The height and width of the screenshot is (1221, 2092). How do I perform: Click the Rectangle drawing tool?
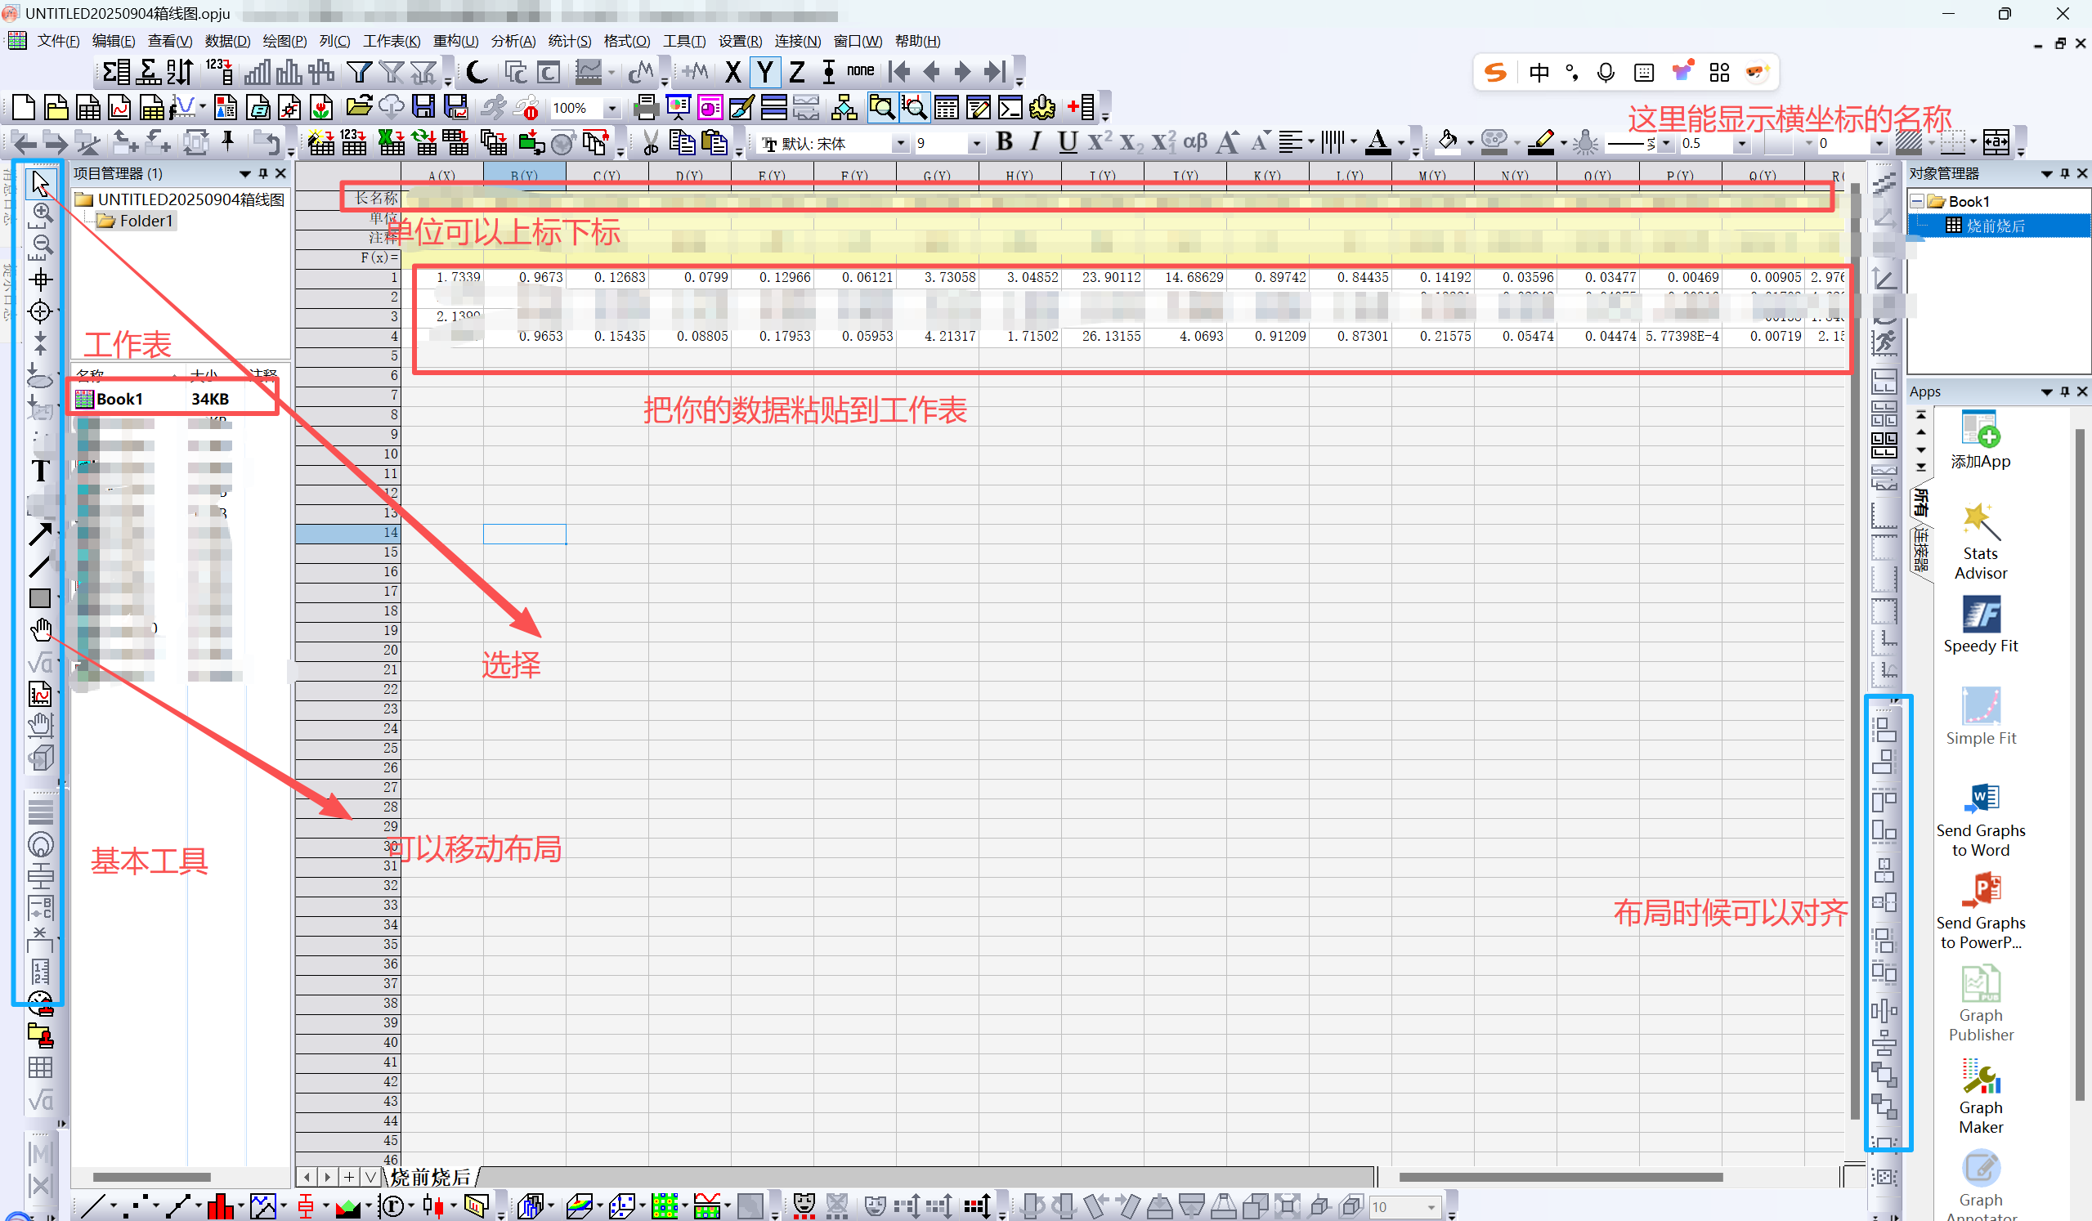pos(40,597)
